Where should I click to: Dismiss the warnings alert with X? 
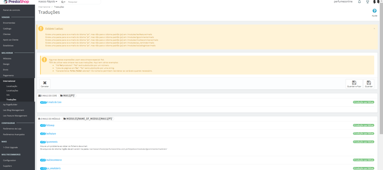(x=374, y=29)
